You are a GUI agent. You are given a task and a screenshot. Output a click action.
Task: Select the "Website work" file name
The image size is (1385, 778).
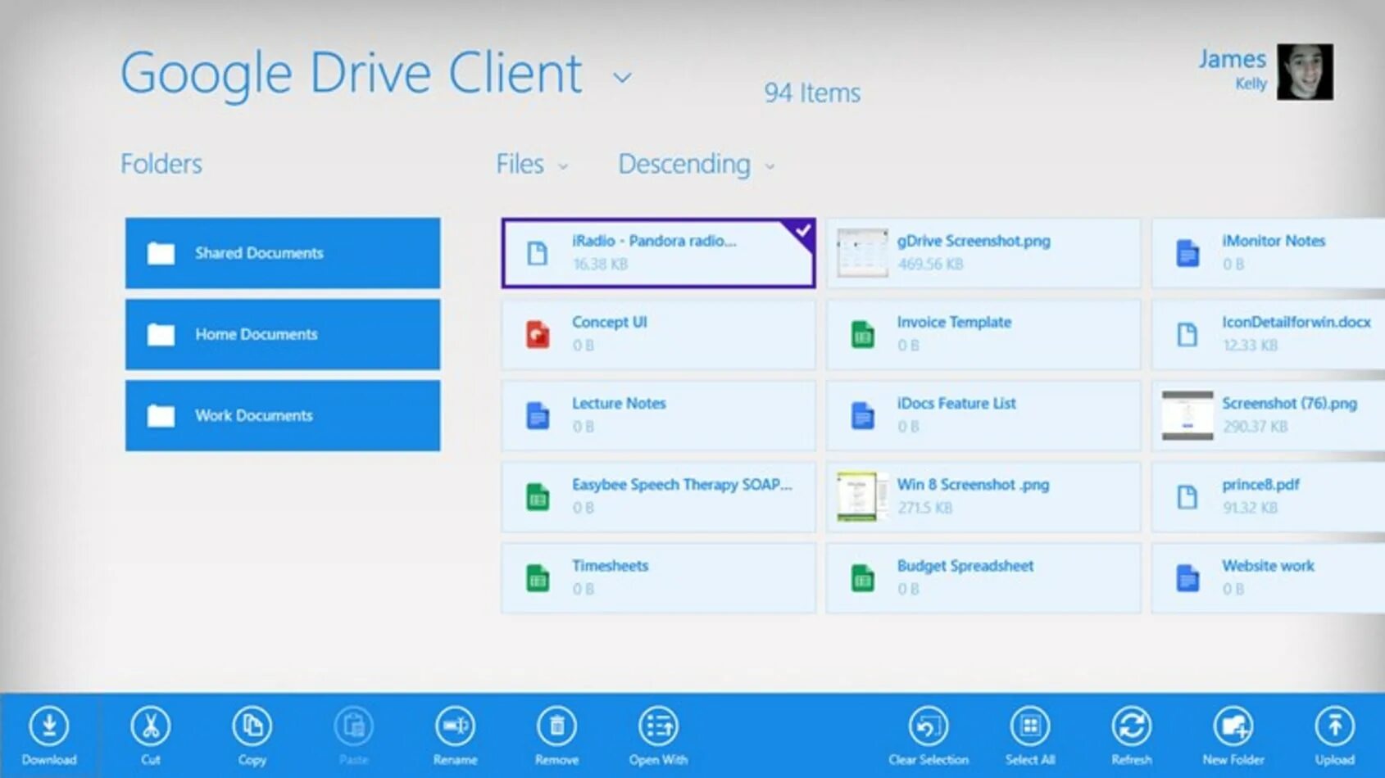(x=1268, y=565)
